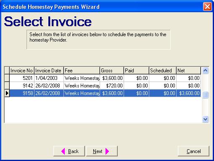This screenshot has height=161, width=214.
Task: Click the Paid column header
Action: (136, 71)
